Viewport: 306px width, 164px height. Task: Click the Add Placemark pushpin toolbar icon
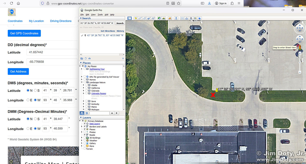[136, 18]
